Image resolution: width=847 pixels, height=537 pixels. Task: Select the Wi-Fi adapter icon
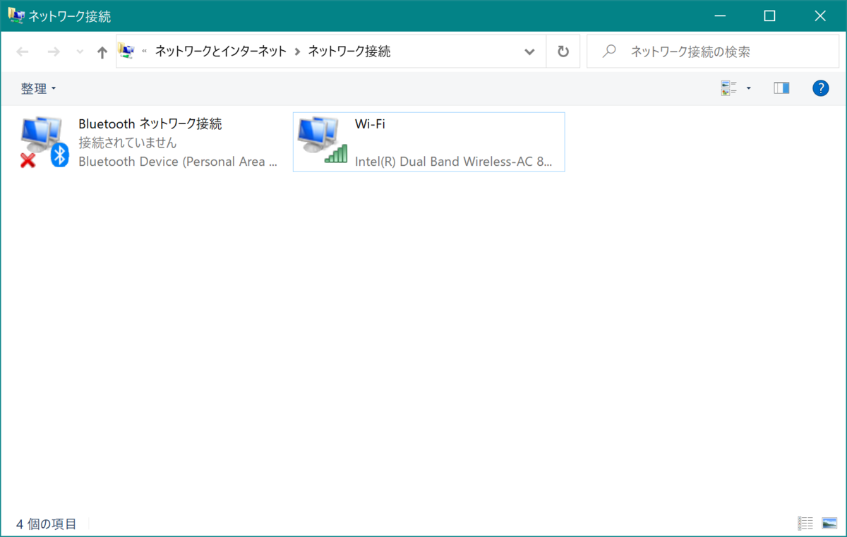click(323, 140)
